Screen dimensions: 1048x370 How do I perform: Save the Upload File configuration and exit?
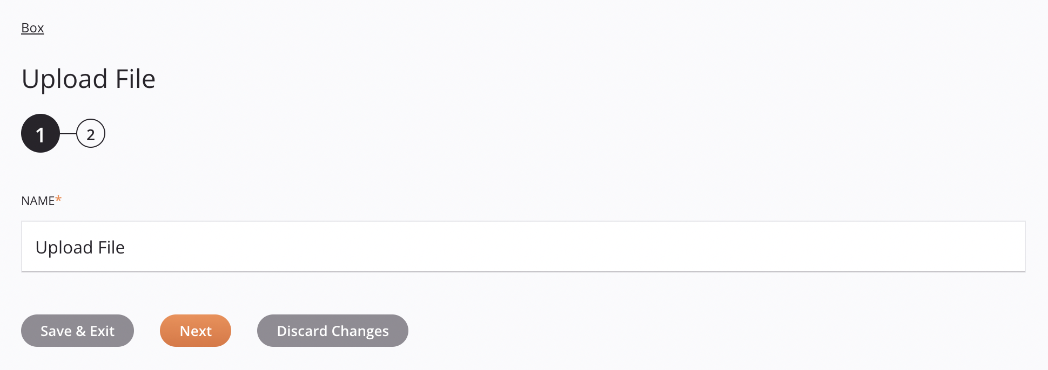click(77, 331)
